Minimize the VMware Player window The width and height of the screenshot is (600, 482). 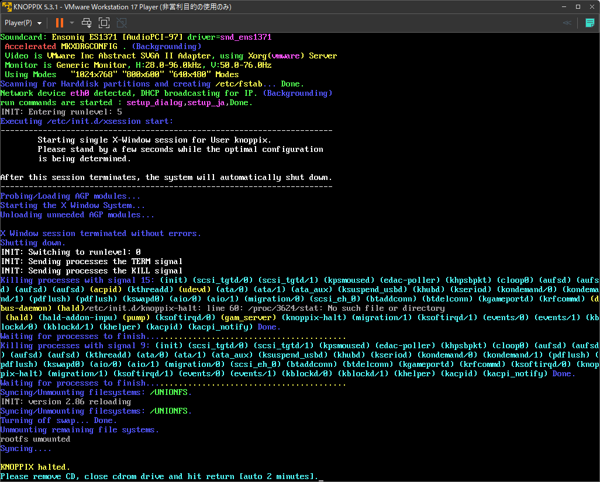564,7
